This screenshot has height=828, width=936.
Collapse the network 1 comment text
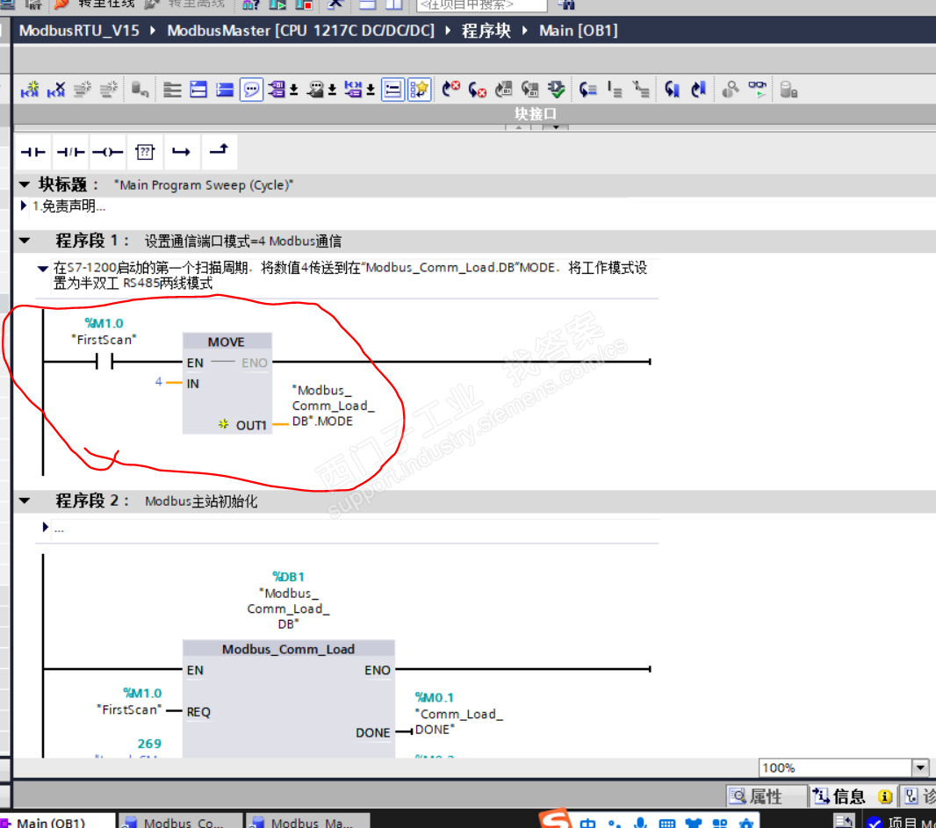click(42, 268)
